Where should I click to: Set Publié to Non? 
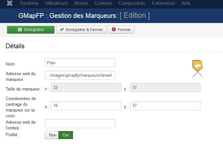click(52, 135)
